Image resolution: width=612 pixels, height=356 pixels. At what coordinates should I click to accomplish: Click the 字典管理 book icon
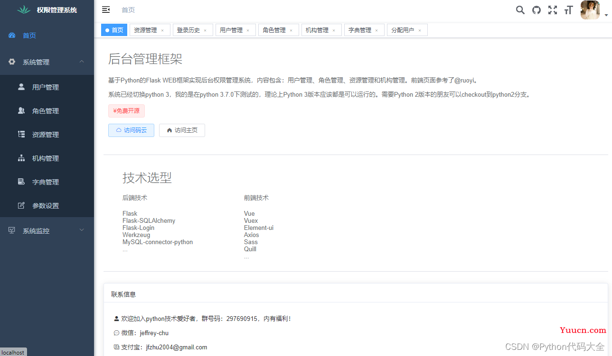[x=21, y=182]
